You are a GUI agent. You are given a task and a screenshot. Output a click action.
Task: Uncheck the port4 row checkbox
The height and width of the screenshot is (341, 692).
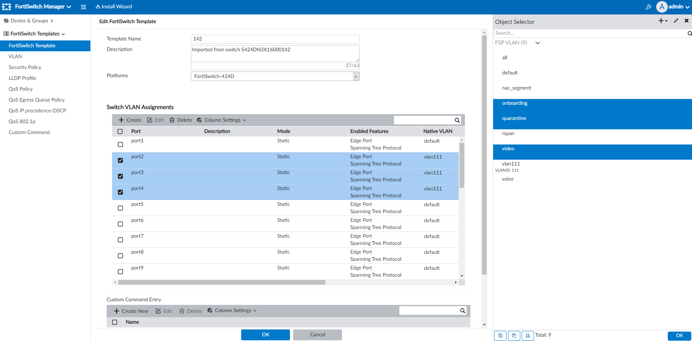120,192
